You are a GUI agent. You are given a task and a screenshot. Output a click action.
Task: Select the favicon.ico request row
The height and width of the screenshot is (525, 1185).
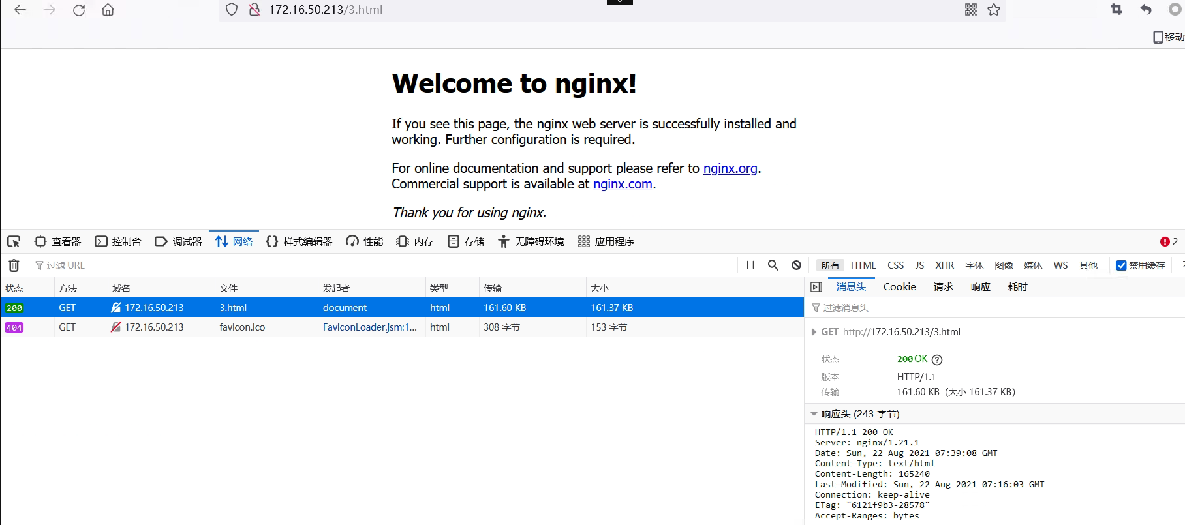(x=402, y=327)
